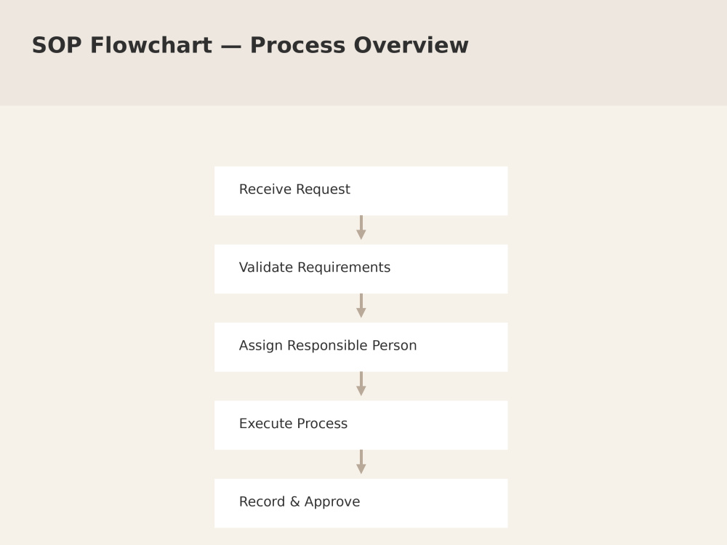Click the arrow below Validate Requirements
727x545 pixels.
click(361, 305)
